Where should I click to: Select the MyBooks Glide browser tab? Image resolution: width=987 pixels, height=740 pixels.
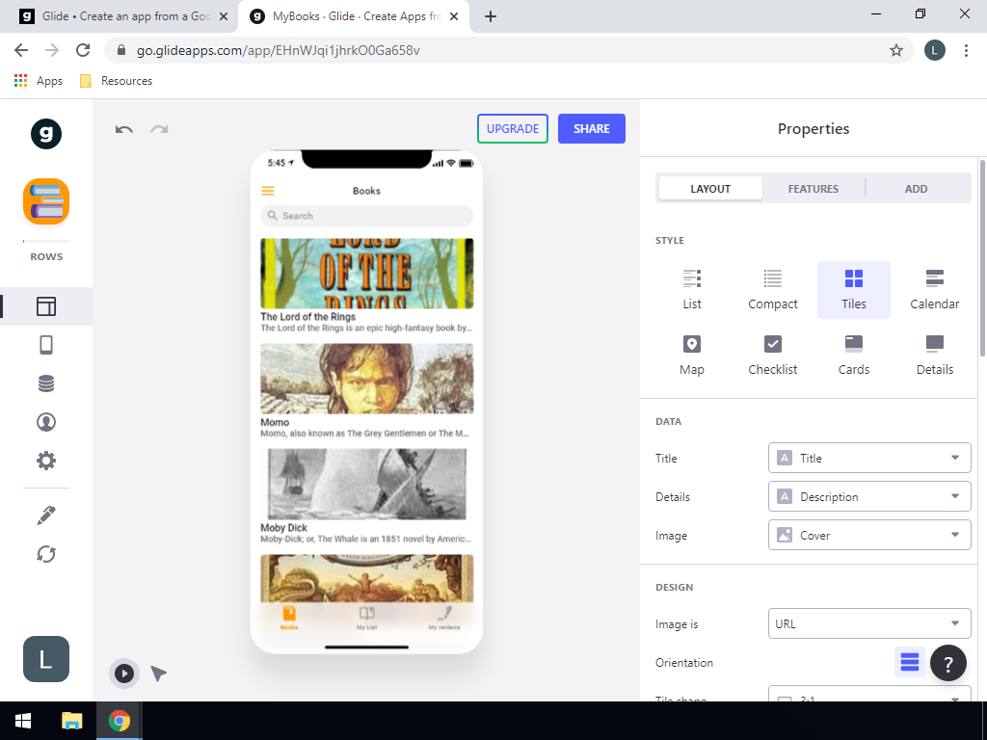[x=353, y=16]
